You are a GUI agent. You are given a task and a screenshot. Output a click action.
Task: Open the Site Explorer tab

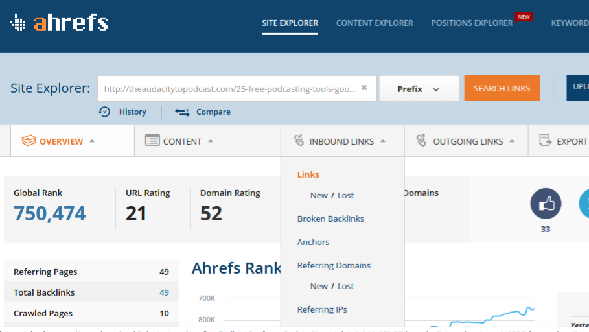pyautogui.click(x=290, y=23)
